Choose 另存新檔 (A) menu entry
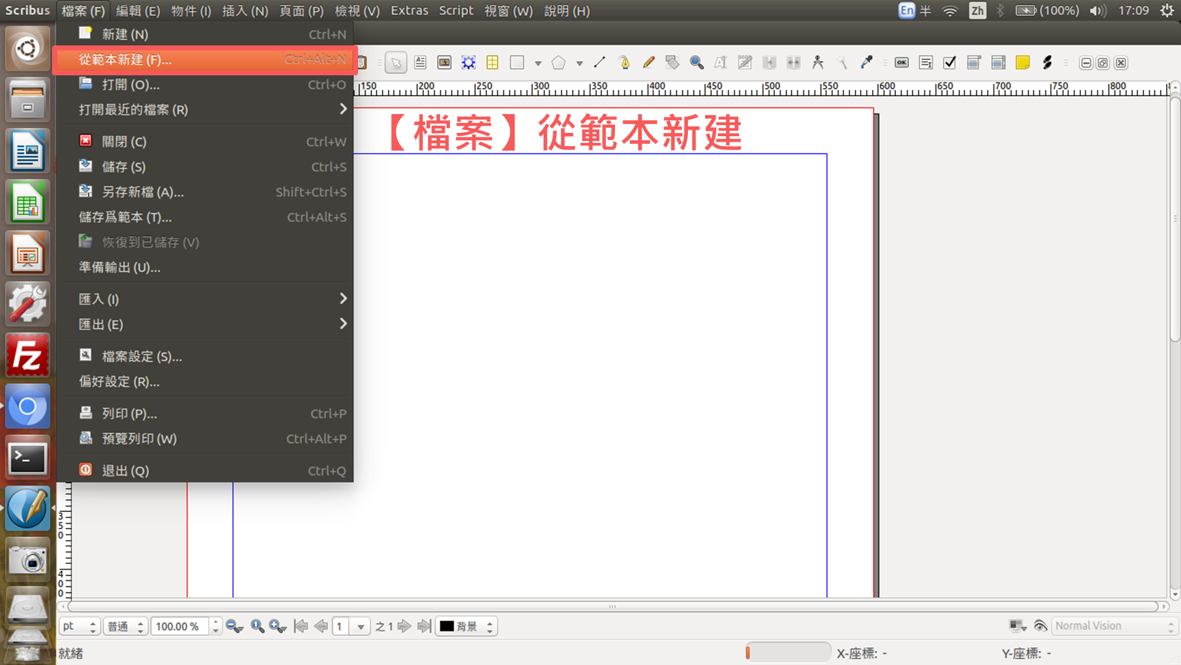The image size is (1181, 665). pos(205,192)
